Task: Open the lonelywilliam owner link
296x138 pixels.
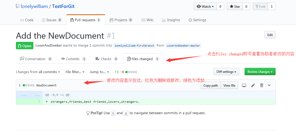Action: click(x=34, y=6)
